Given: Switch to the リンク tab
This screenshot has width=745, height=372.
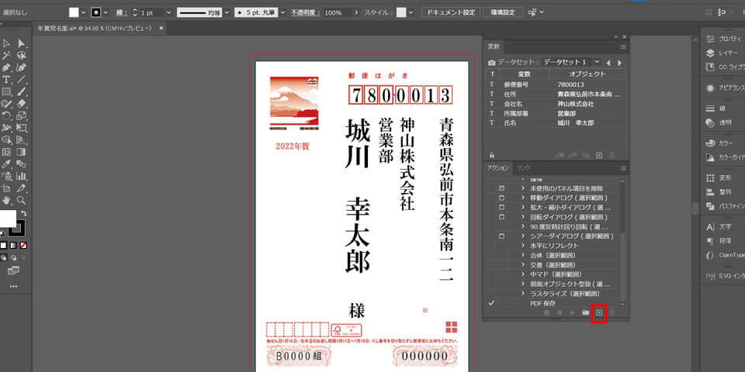Looking at the screenshot, I should pyautogui.click(x=524, y=167).
